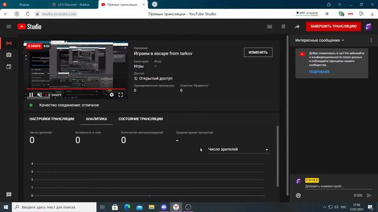The image size is (378, 212).
Task: Click the browser back arrow
Action: coord(6,14)
